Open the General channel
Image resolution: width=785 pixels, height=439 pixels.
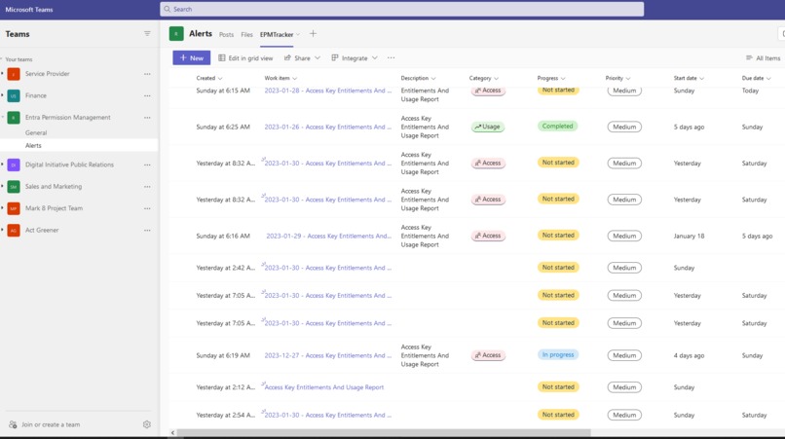[36, 132]
